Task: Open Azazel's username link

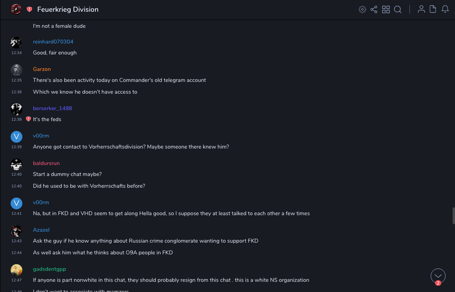Action: [x=41, y=230]
